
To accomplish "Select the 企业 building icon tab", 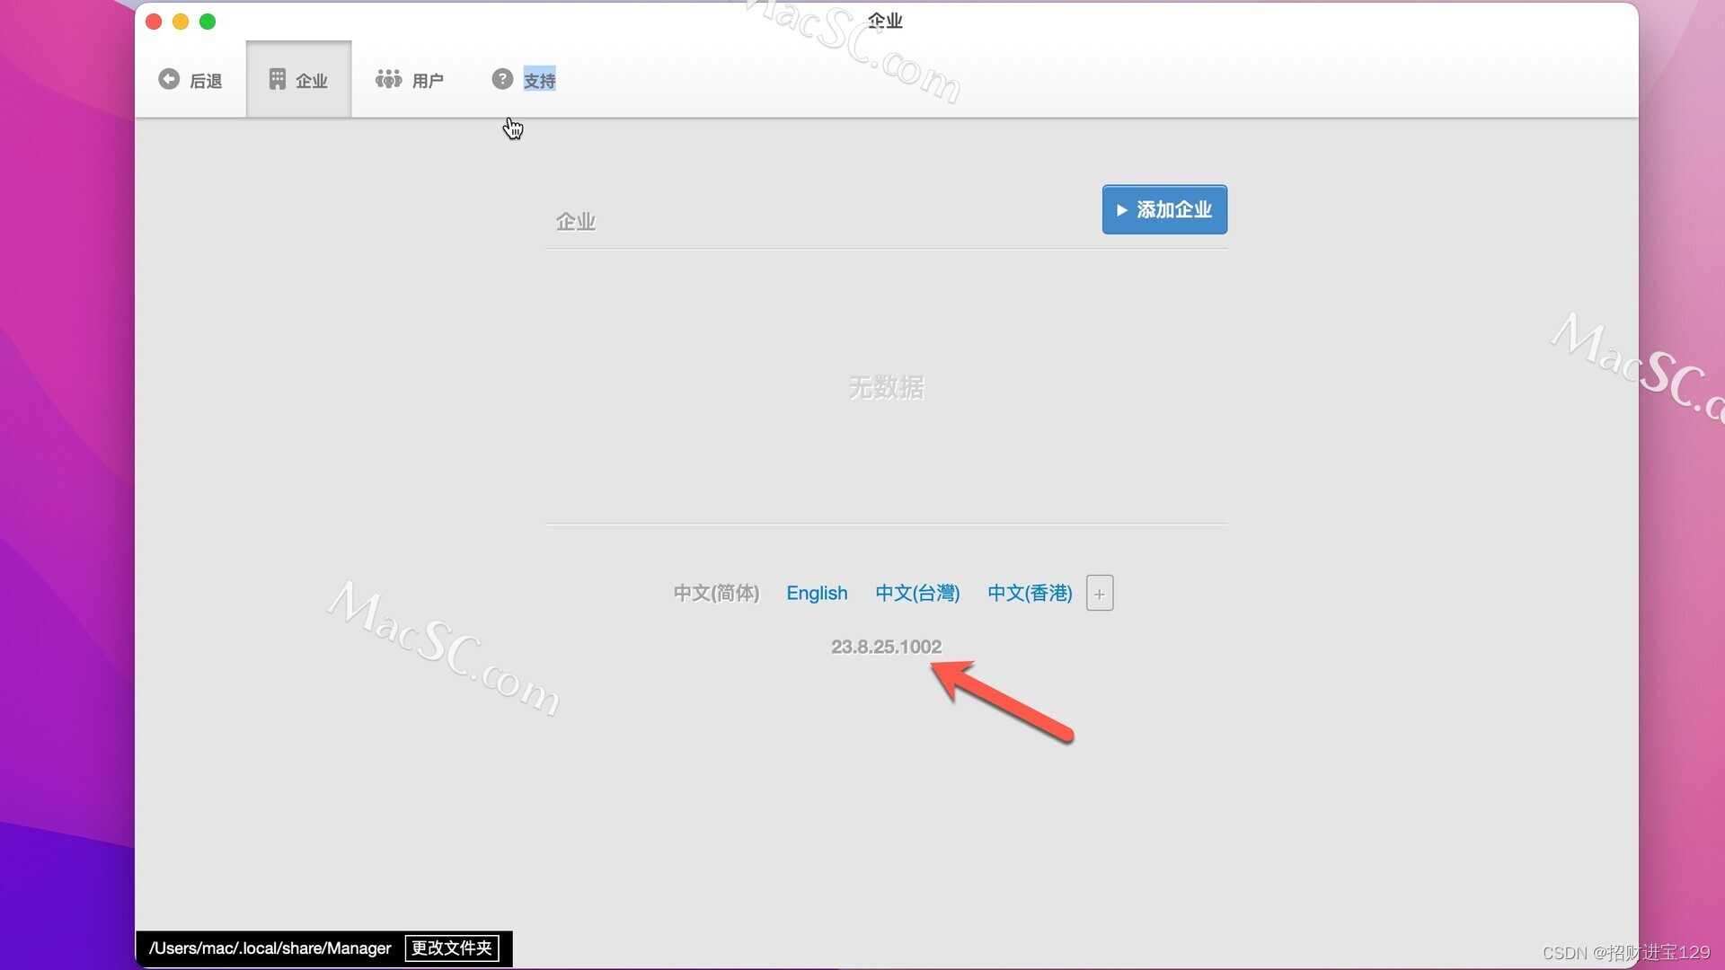I will click(x=298, y=79).
